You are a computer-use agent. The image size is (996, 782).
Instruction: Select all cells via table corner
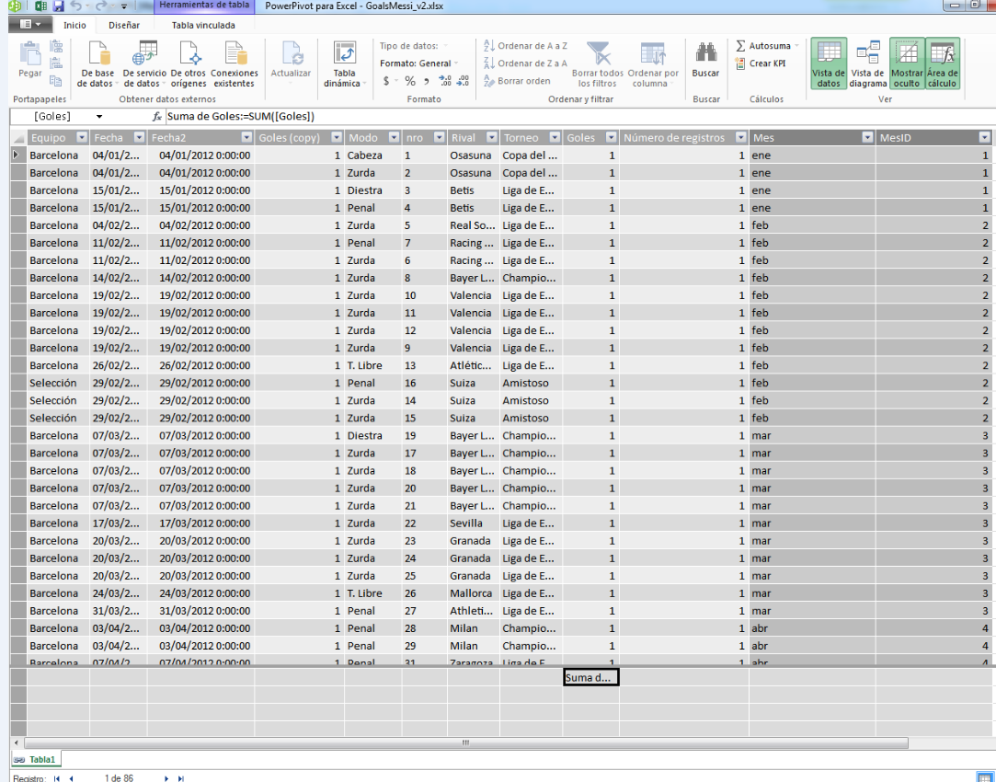point(18,138)
